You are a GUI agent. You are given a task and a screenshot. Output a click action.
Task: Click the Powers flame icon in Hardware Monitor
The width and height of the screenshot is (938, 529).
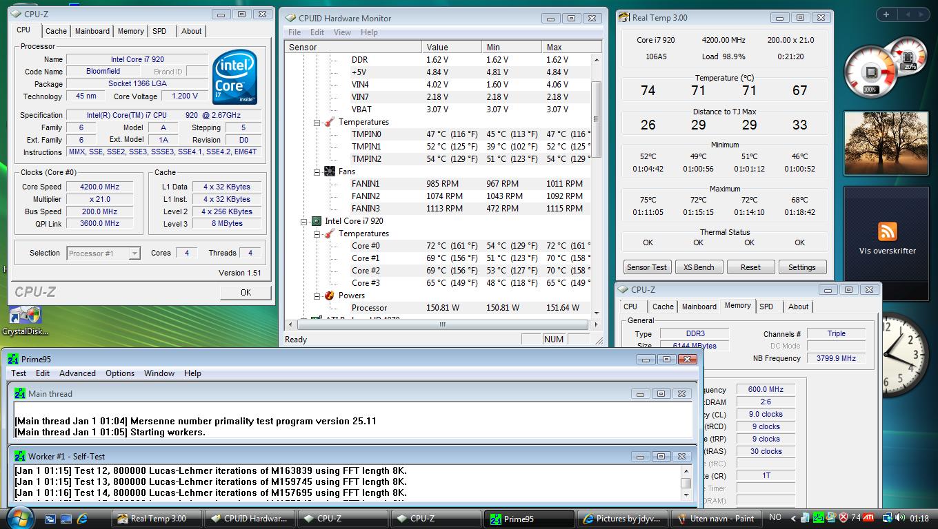tap(329, 295)
